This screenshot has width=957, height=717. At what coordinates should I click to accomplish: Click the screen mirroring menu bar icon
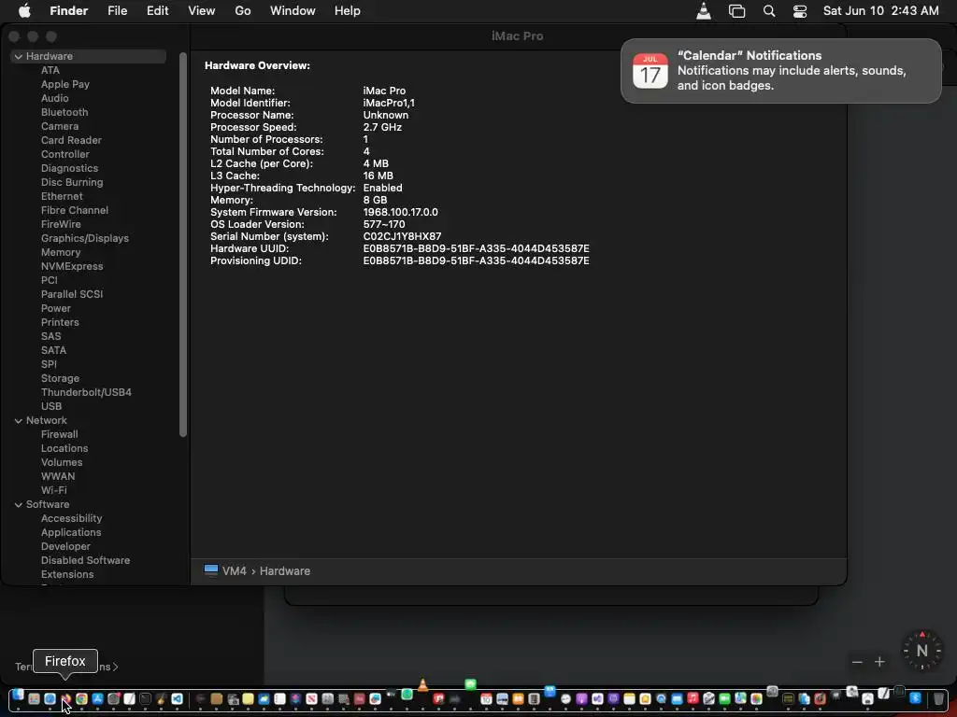(736, 11)
